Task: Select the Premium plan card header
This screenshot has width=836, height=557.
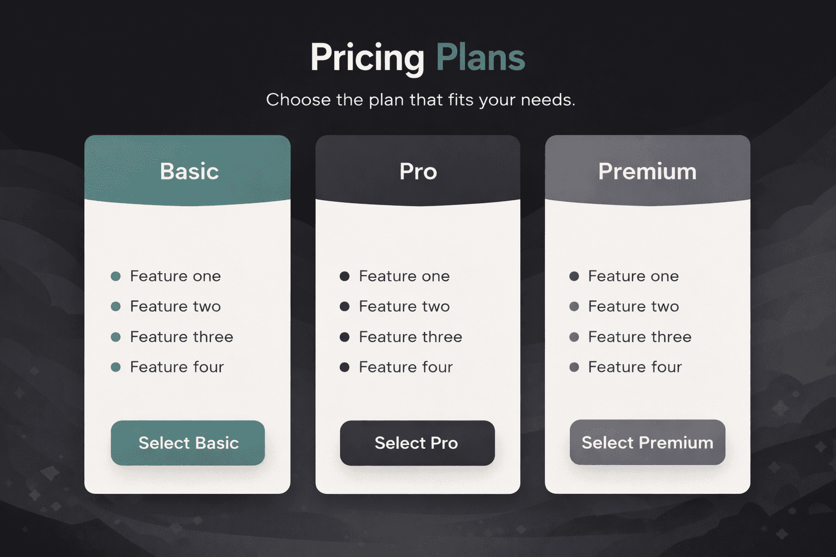Action: [x=647, y=171]
